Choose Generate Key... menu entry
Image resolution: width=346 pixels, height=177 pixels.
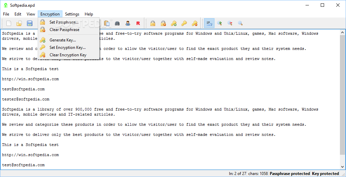coord(69,40)
